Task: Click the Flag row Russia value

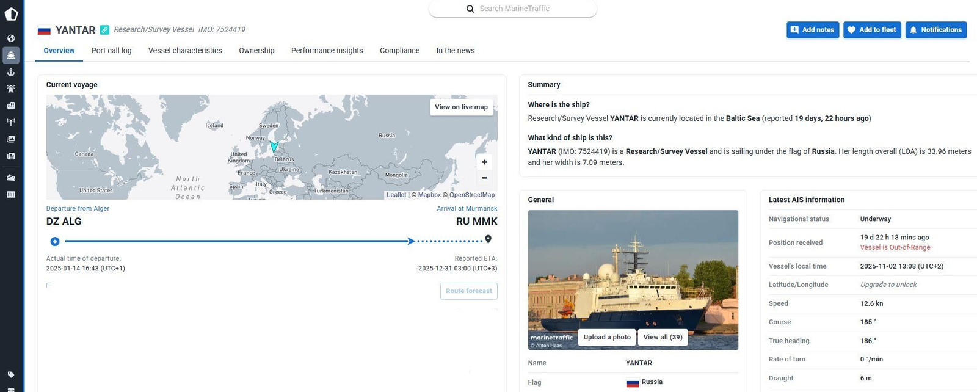Action: 645,382
